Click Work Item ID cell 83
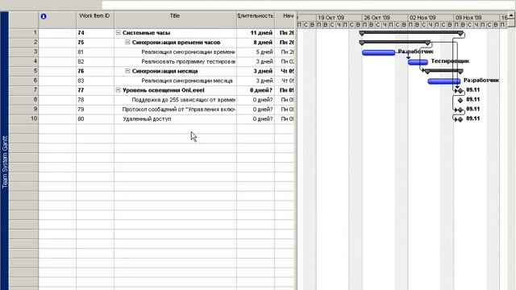Viewport: 516px width, 290px height. coord(95,81)
